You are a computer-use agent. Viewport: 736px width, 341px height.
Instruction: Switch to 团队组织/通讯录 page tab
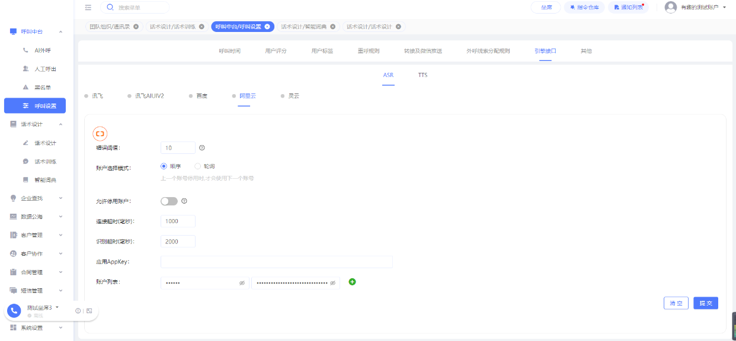(110, 27)
